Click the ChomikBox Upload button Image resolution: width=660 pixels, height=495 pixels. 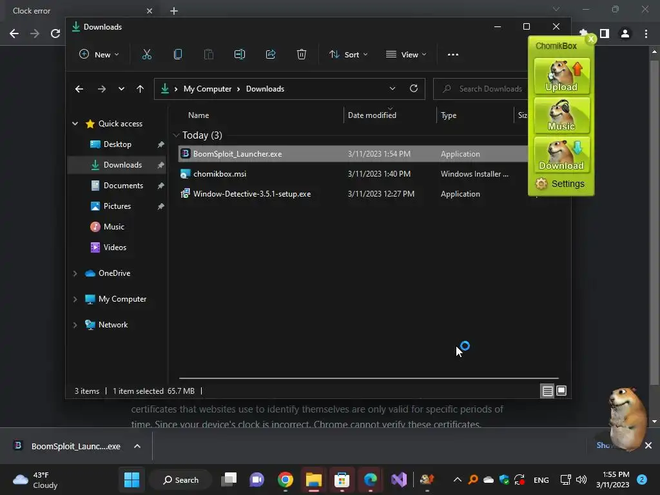[x=561, y=76]
